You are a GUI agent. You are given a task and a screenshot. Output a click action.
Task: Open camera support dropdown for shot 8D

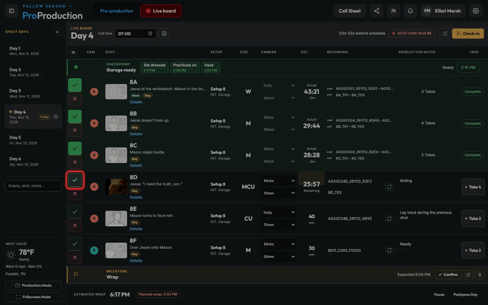click(x=279, y=181)
